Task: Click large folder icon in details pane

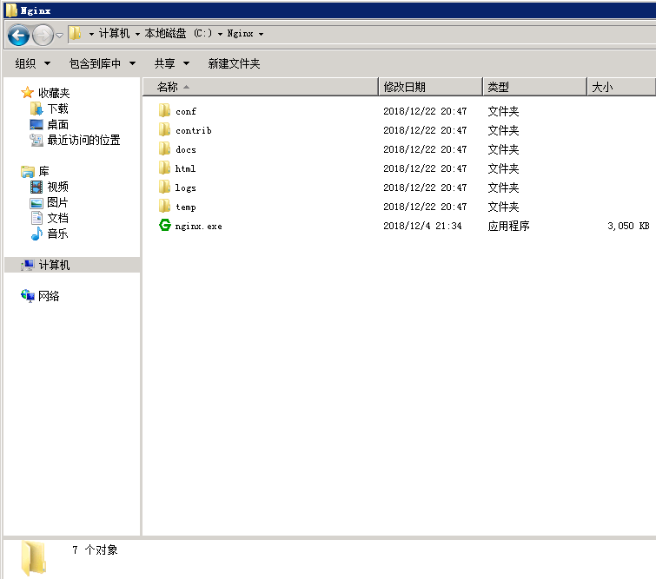Action: (34, 558)
